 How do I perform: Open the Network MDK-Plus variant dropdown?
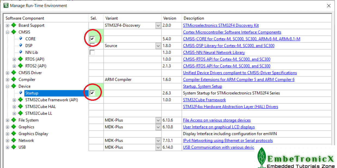[158, 141]
